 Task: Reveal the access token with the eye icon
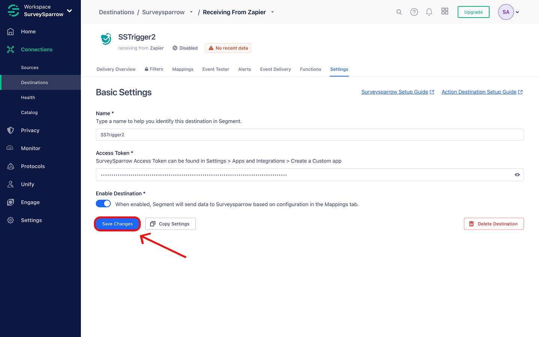coord(517,175)
